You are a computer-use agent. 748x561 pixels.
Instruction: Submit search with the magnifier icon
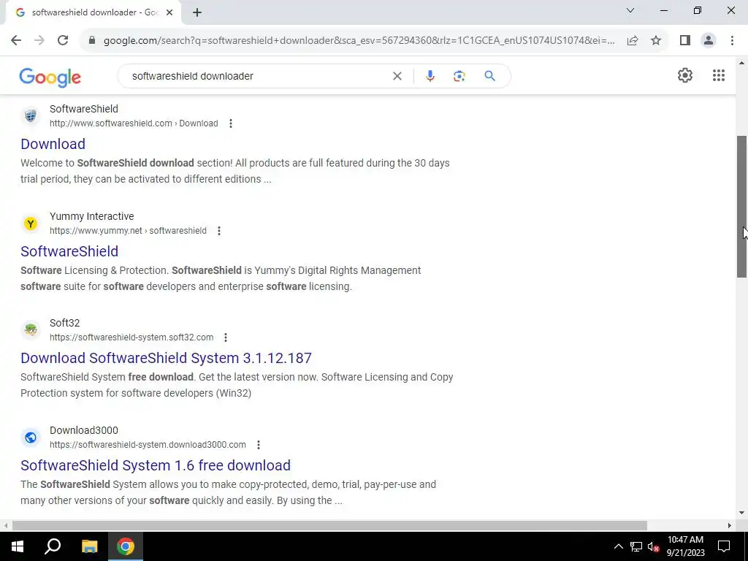(489, 76)
